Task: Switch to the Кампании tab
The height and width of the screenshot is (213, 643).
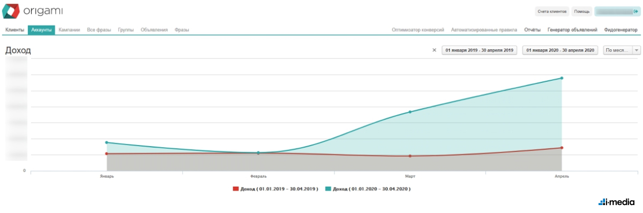Action: (69, 30)
